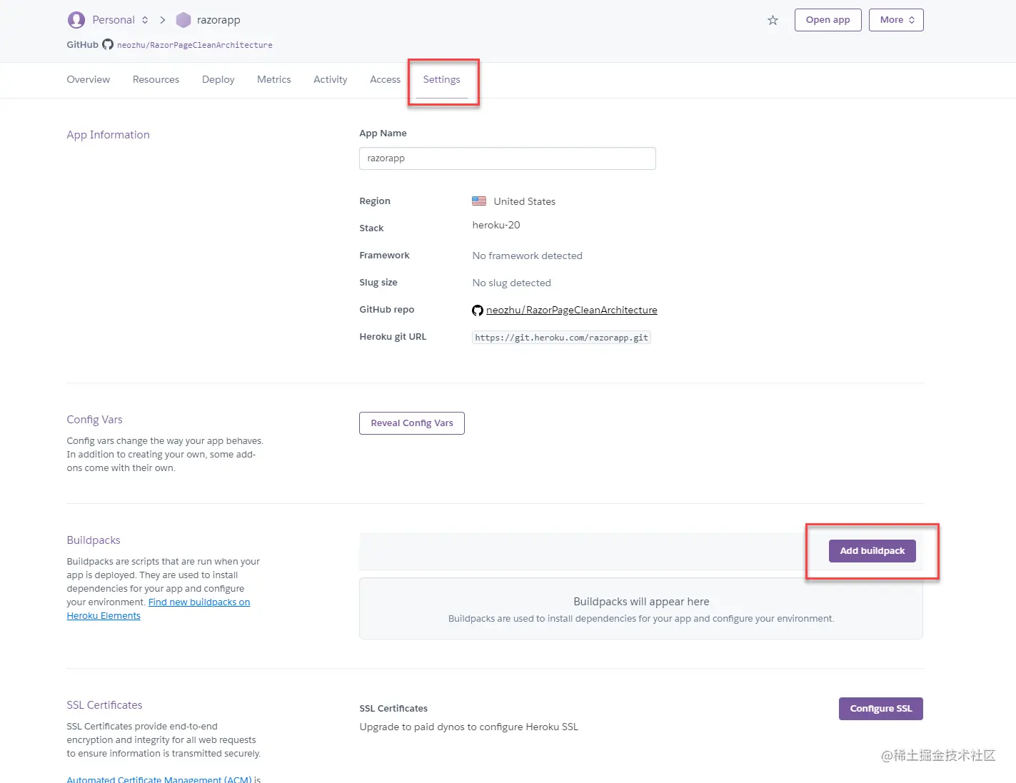
Task: Open the Automated Certificate Management (ACM) link
Action: (159, 779)
